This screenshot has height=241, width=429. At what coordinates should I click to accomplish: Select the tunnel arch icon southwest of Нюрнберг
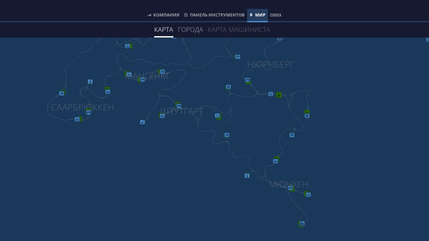click(x=228, y=87)
